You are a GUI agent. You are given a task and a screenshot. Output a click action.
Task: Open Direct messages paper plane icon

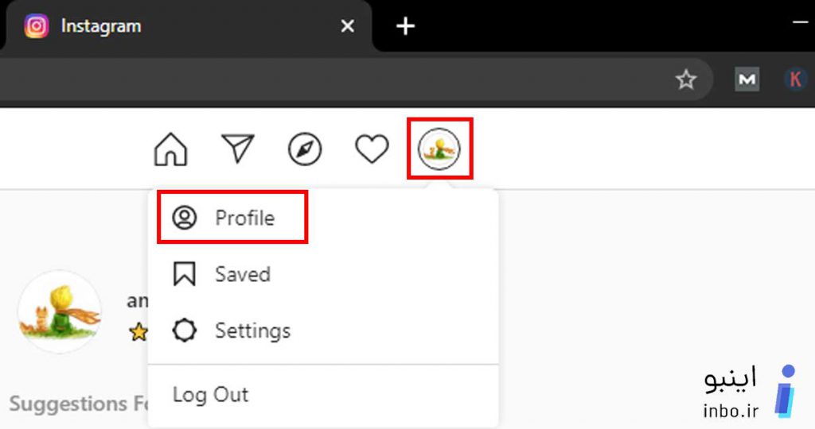[x=237, y=149]
